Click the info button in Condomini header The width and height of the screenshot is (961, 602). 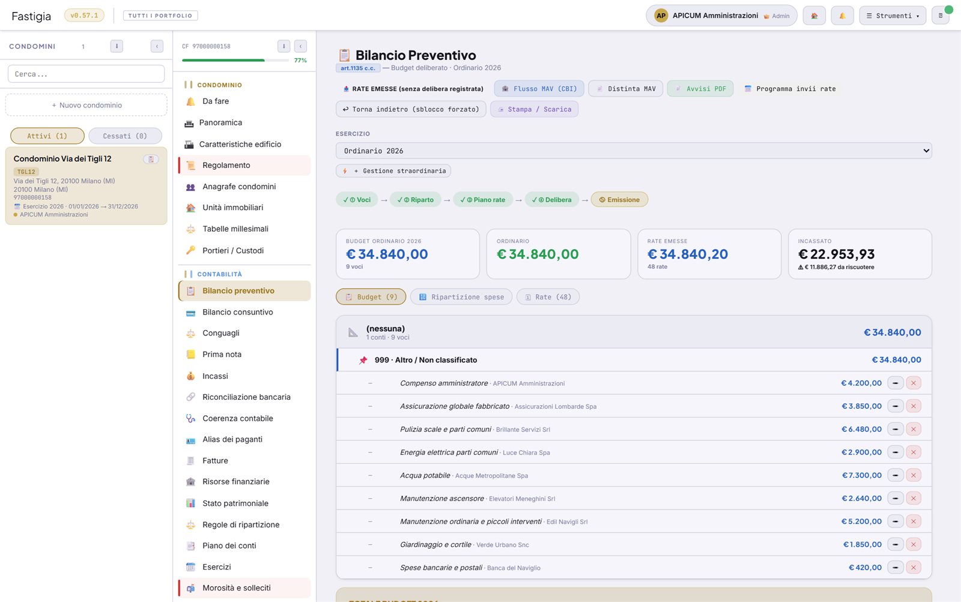click(x=117, y=46)
